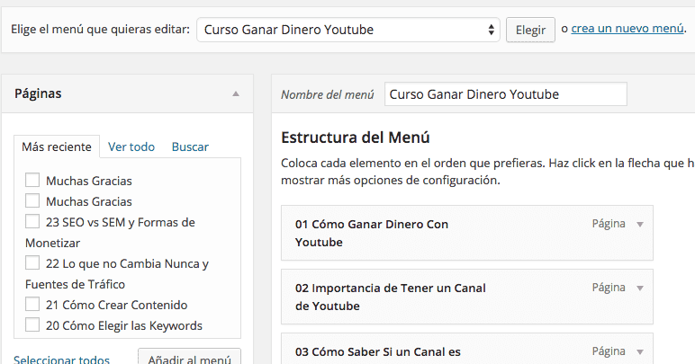Switch to the Buscar tab
This screenshot has width=695, height=364.
tap(190, 146)
